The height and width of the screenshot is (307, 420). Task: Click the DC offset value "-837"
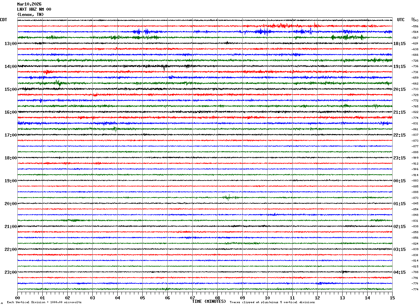(x=415, y=135)
